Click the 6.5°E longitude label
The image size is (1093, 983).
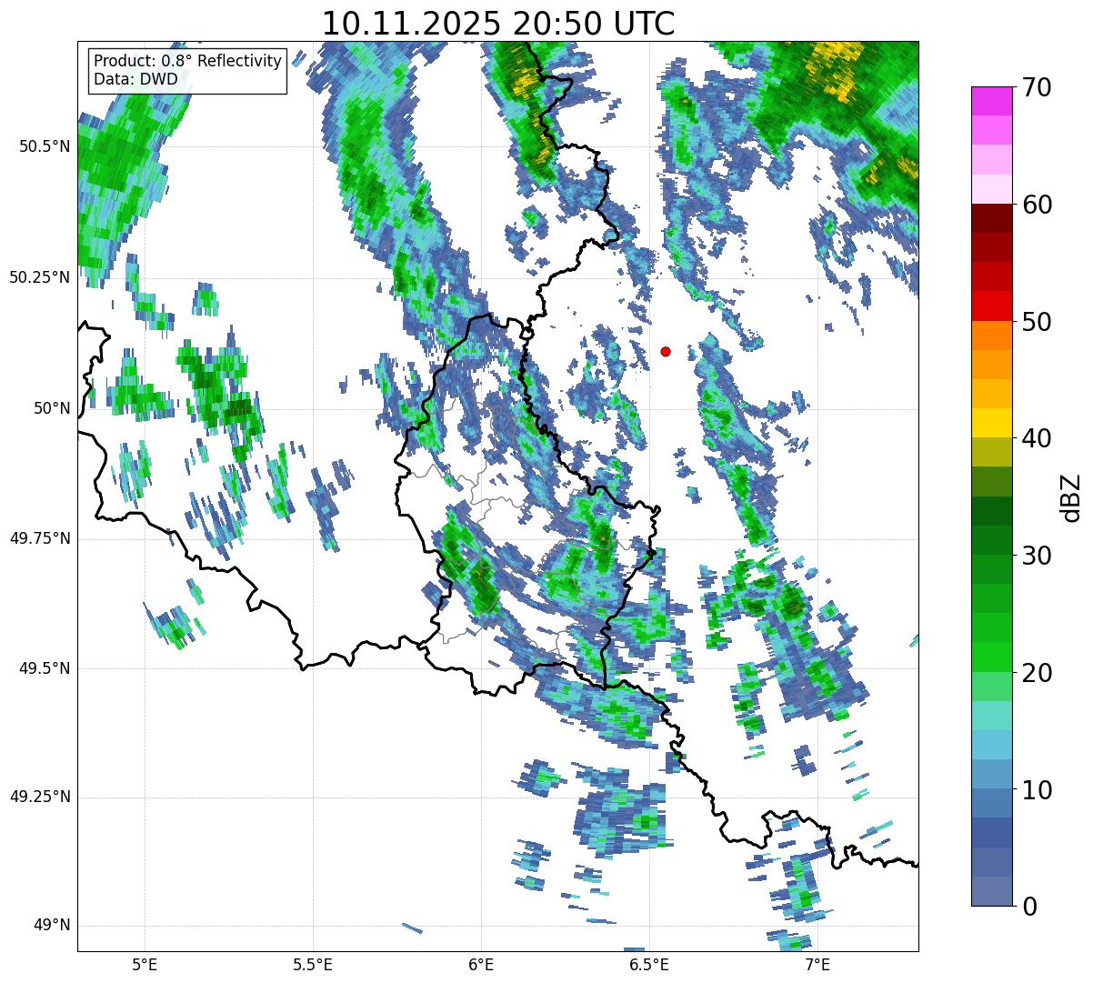pyautogui.click(x=649, y=964)
